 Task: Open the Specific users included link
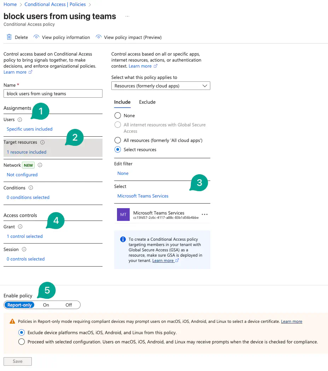pos(30,129)
